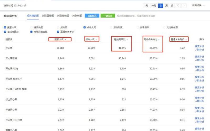210x131 pixels.
Task: Click the 83.15% cell for 开心果散装
Action: click(x=154, y=58)
